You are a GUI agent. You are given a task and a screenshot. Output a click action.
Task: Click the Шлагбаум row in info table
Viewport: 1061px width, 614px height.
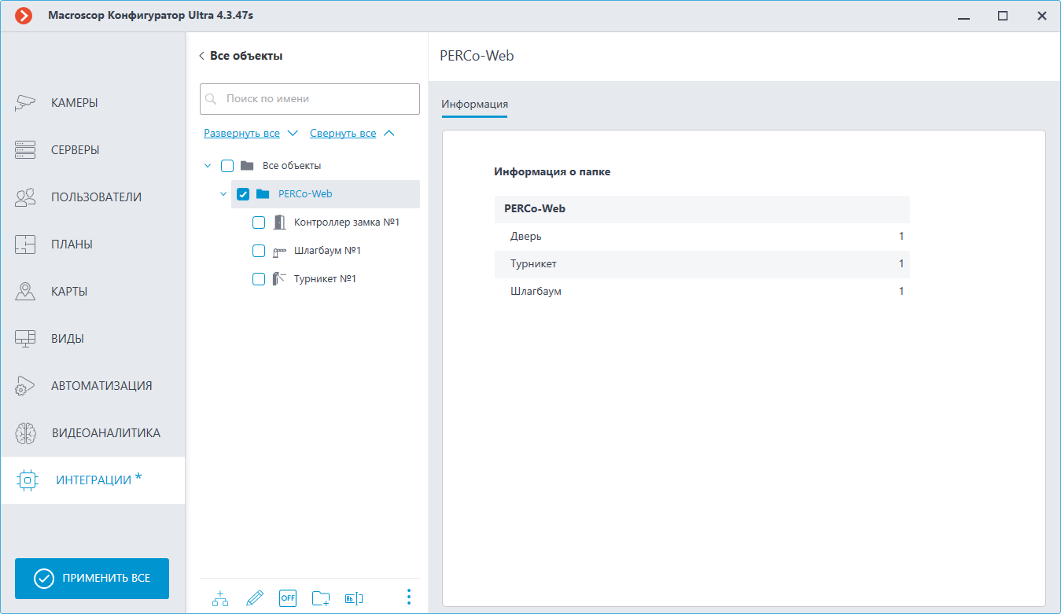coord(702,292)
